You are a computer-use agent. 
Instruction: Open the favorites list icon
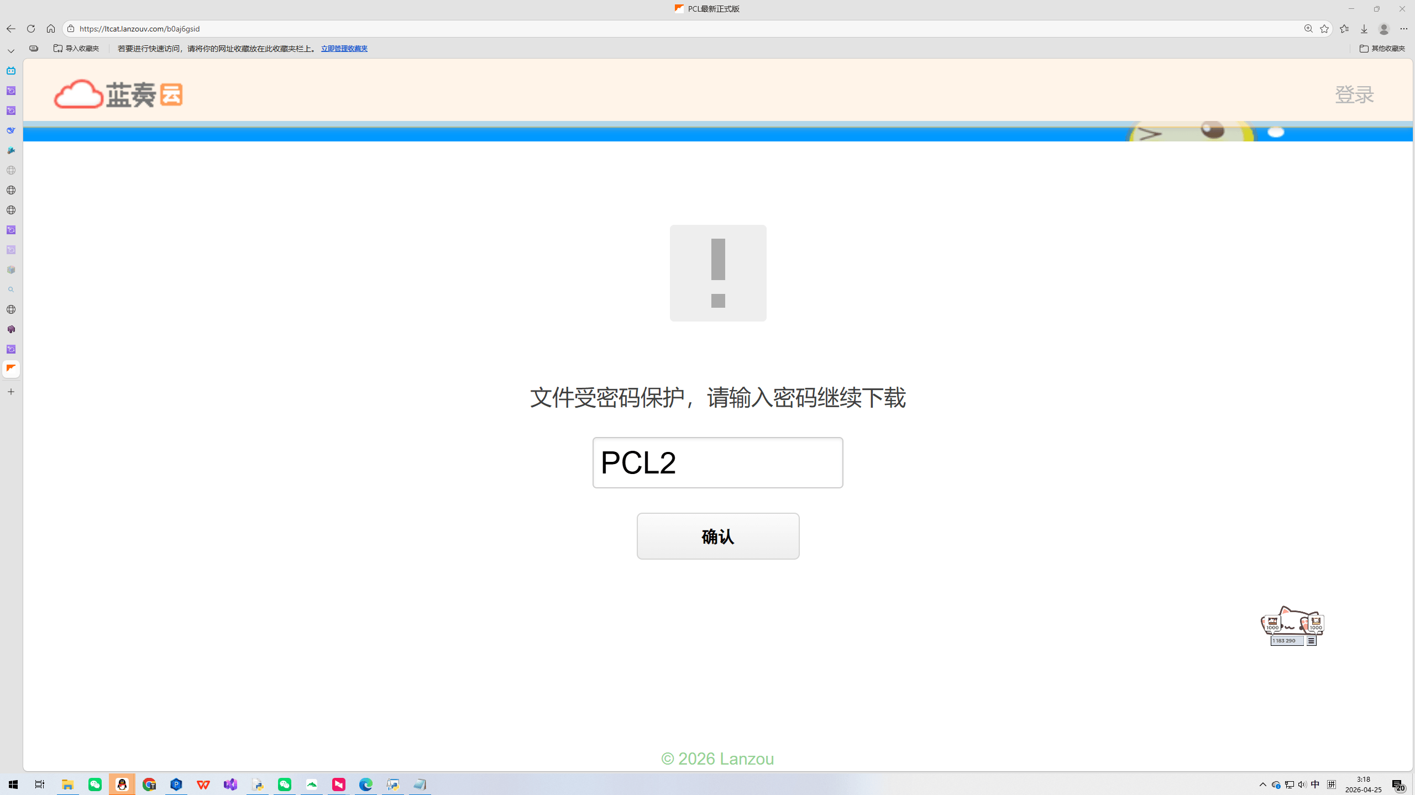[x=1344, y=29]
